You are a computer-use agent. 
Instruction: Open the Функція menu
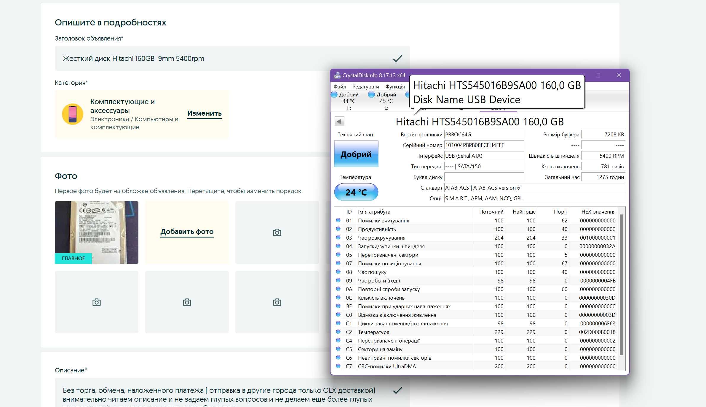[395, 87]
